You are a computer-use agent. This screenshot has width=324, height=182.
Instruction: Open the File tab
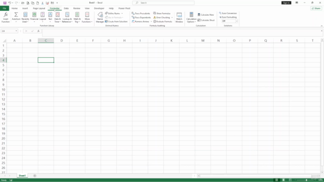click(x=5, y=8)
